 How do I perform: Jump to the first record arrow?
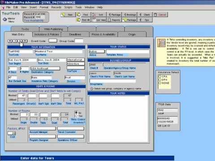(x=10, y=41)
